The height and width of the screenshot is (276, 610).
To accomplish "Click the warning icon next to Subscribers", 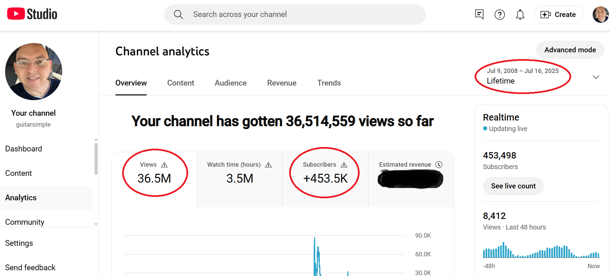I will (344, 165).
